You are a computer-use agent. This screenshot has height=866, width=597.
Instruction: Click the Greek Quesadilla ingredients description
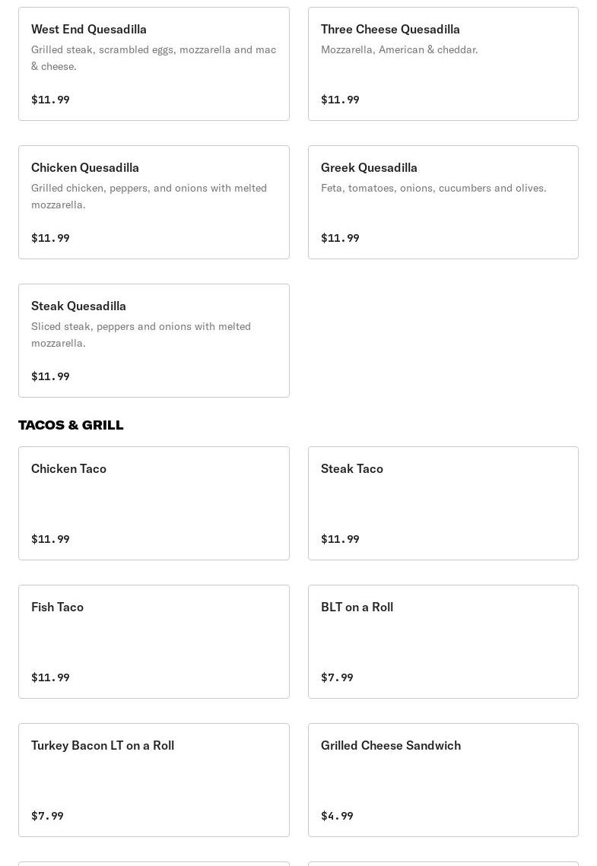(x=433, y=188)
